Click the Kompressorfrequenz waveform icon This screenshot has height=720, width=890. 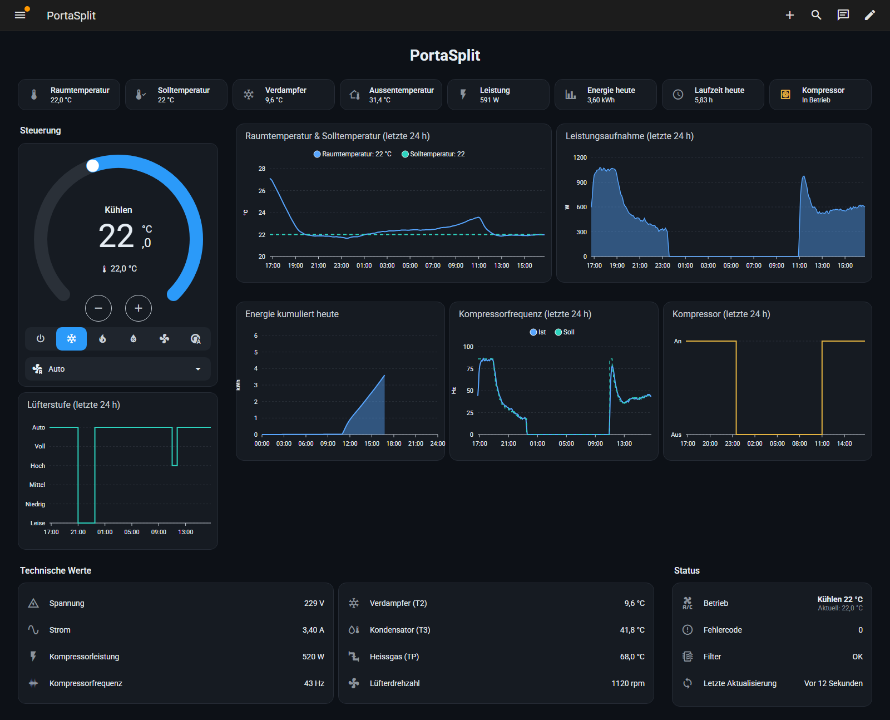[33, 683]
